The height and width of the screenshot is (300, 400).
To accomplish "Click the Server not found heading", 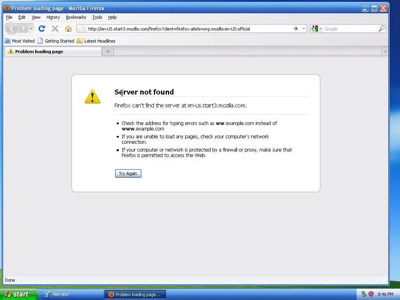I will click(x=144, y=92).
